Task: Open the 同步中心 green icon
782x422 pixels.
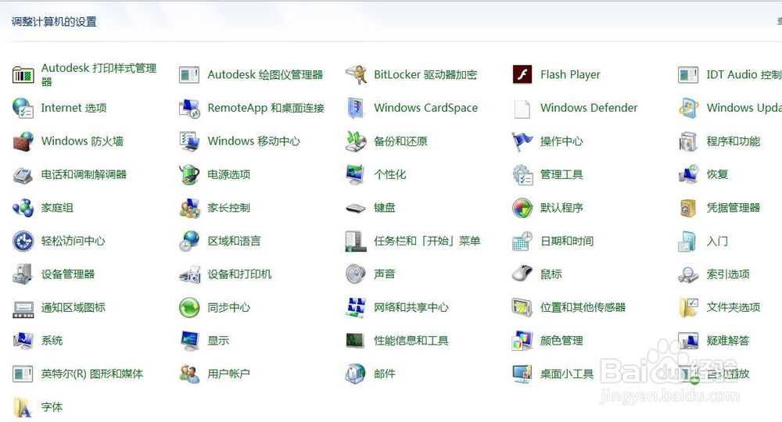Action: (x=189, y=308)
